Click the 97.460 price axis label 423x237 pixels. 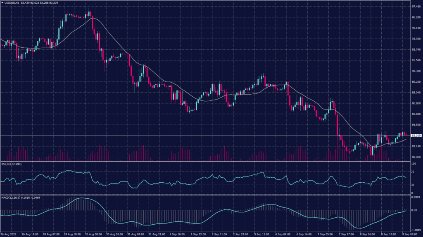[x=414, y=7]
